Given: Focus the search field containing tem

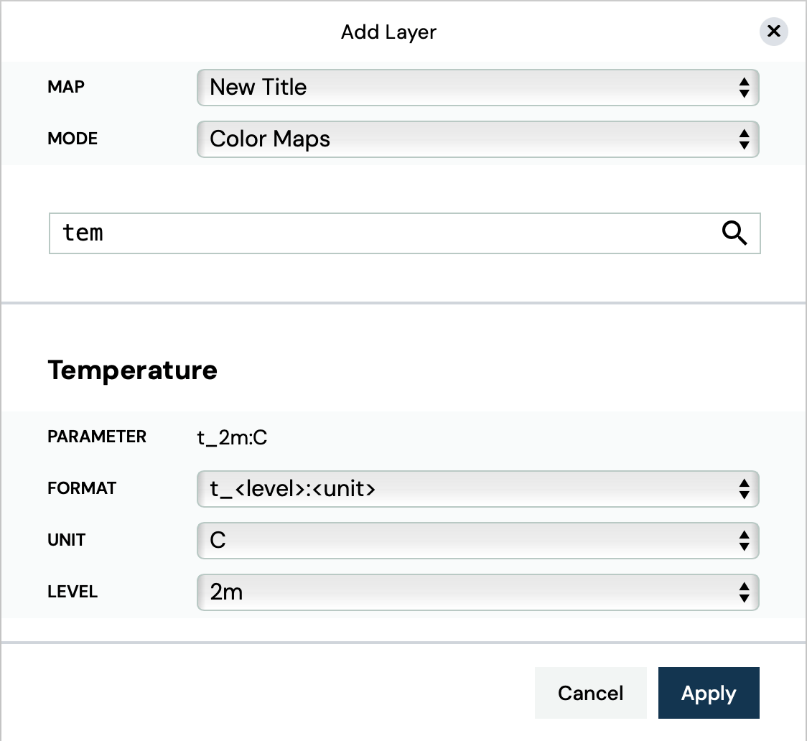Looking at the screenshot, I should coord(404,233).
